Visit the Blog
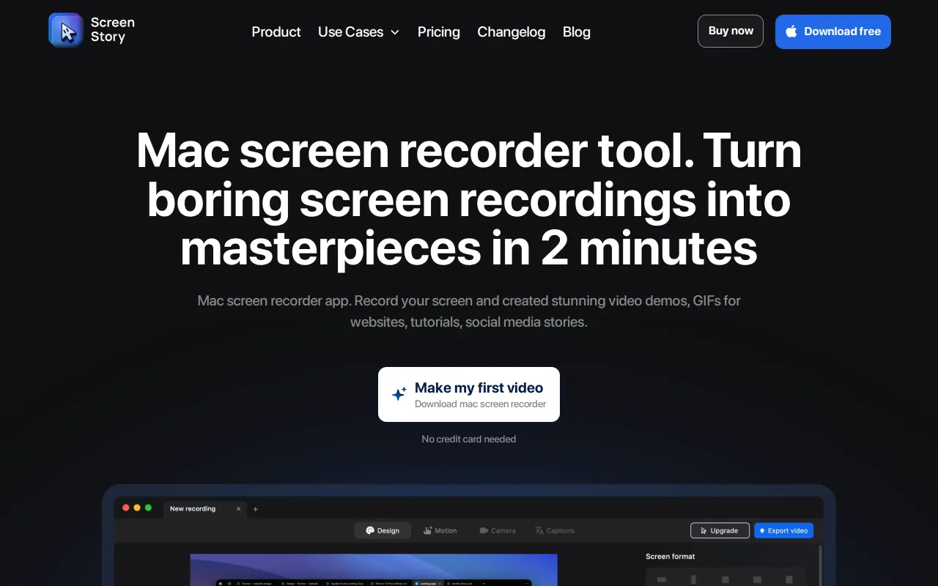938x586 pixels. pos(577,31)
